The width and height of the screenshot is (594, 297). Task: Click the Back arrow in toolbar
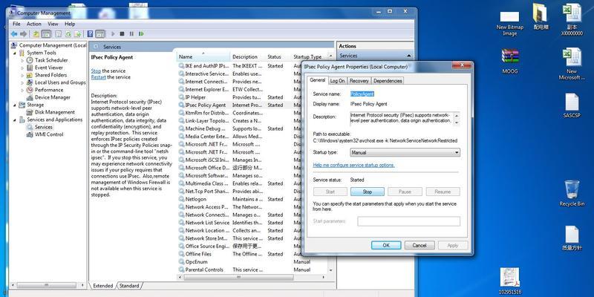pos(14,34)
